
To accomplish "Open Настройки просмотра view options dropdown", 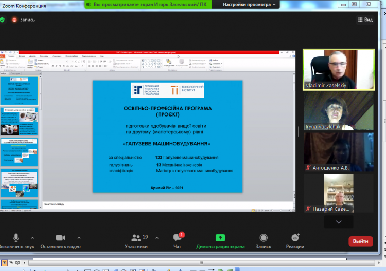I will (x=250, y=4).
